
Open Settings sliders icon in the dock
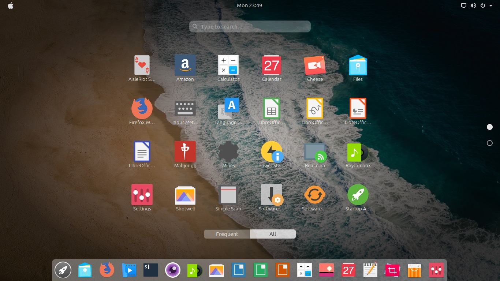click(436, 270)
